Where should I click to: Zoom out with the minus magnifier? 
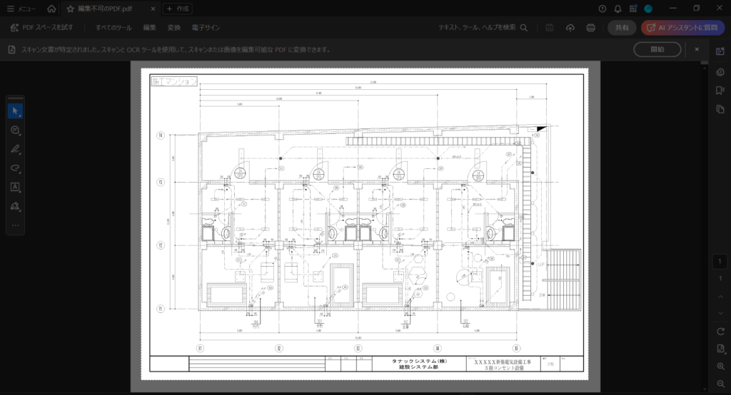coord(720,384)
